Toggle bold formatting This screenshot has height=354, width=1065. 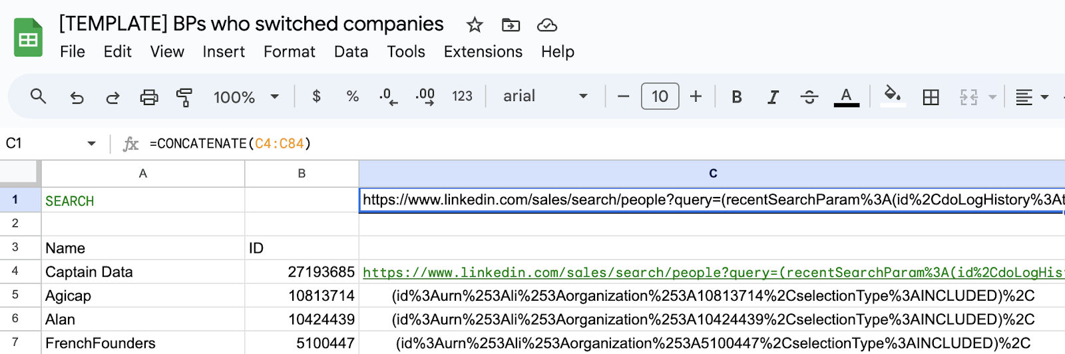(737, 97)
